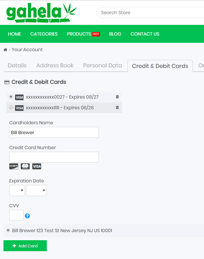
Task: Click the home breadcrumb icon
Action: click(5, 50)
